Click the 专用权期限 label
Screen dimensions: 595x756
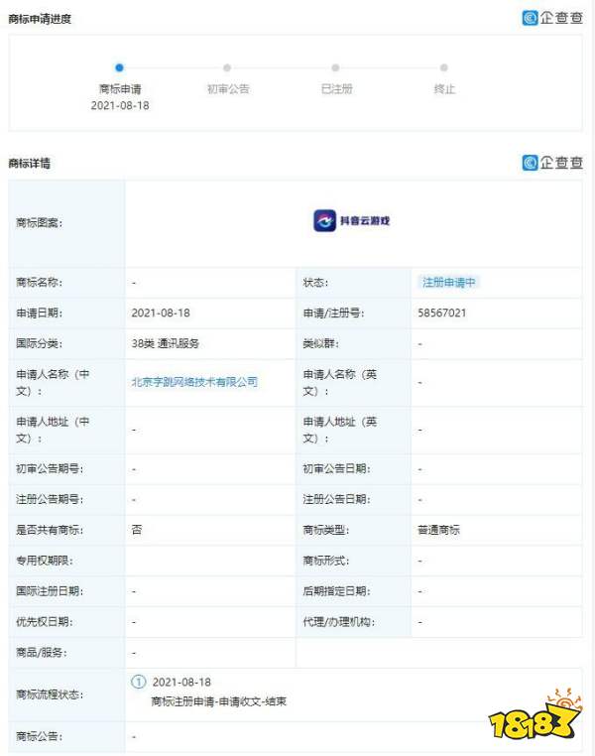point(45,561)
